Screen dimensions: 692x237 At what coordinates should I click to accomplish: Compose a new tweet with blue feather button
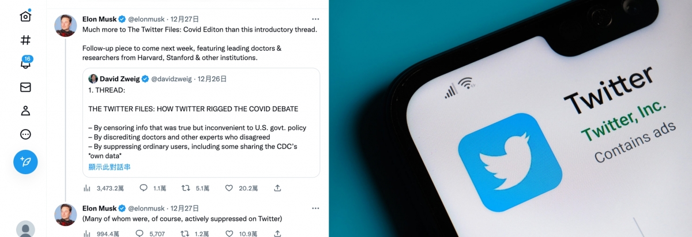point(25,162)
